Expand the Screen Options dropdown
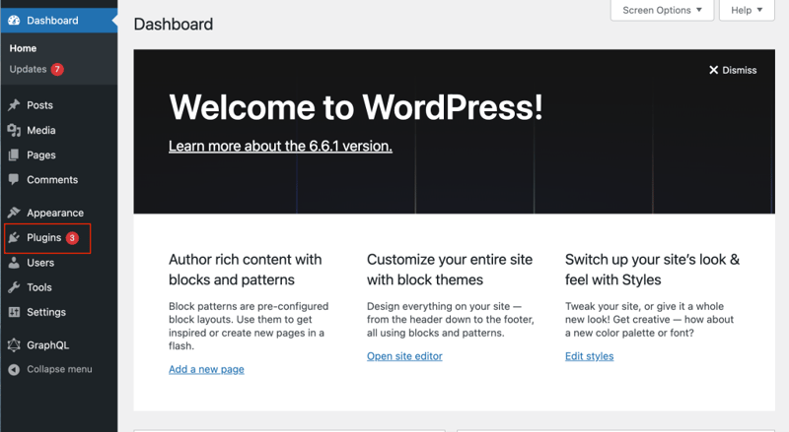Screen dimensions: 789x432 pyautogui.click(x=661, y=10)
